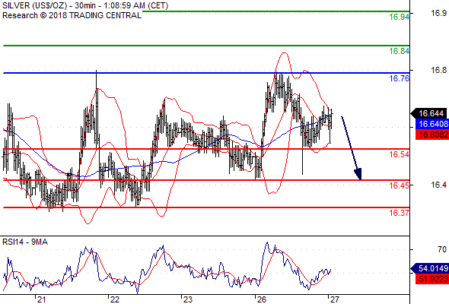The width and height of the screenshot is (449, 304).
Task: Click the red 16.54 support label
Action: tap(400, 154)
